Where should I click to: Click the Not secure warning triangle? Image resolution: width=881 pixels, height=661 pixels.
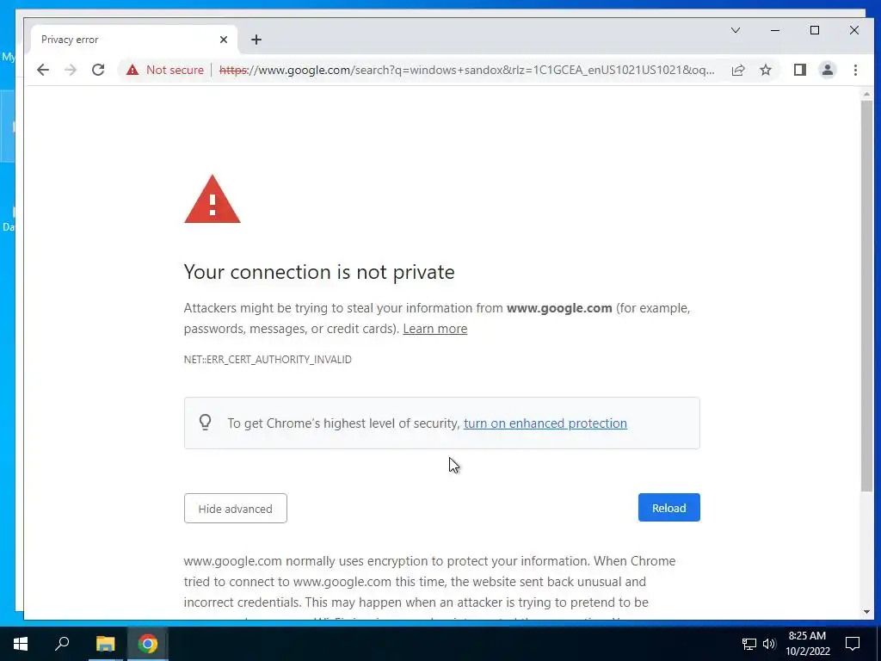[x=132, y=70]
